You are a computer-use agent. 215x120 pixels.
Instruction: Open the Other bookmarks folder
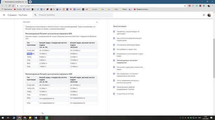[x=115, y=9]
